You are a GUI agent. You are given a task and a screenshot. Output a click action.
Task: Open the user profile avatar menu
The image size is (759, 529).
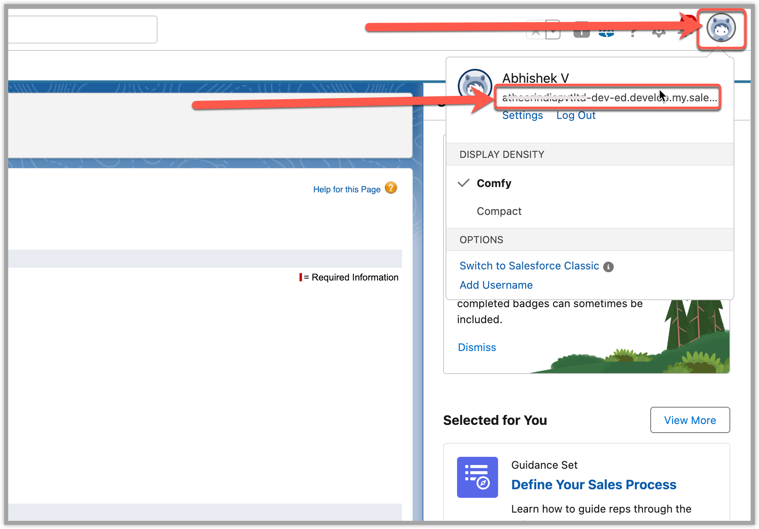click(721, 28)
